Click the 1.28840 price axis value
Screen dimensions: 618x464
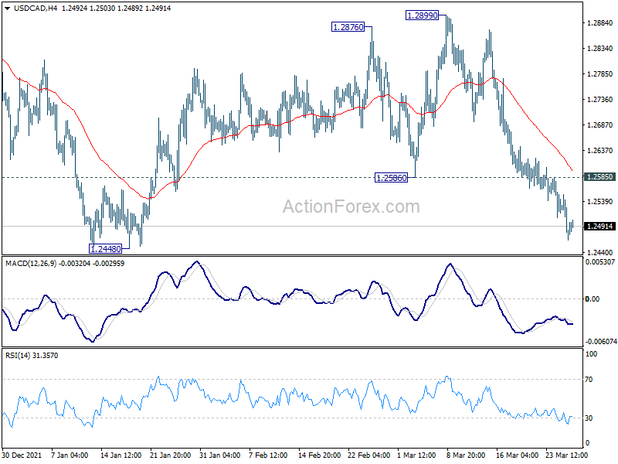click(599, 23)
